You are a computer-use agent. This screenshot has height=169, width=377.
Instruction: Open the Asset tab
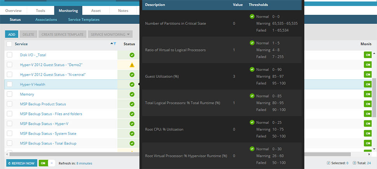pyautogui.click(x=96, y=10)
